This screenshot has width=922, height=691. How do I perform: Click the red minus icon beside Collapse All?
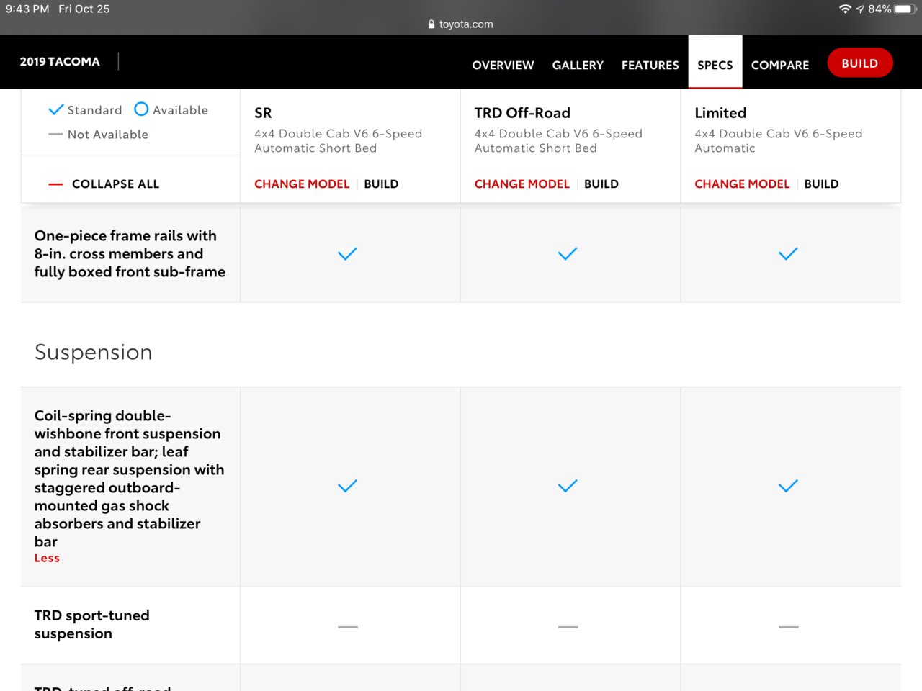click(x=55, y=184)
